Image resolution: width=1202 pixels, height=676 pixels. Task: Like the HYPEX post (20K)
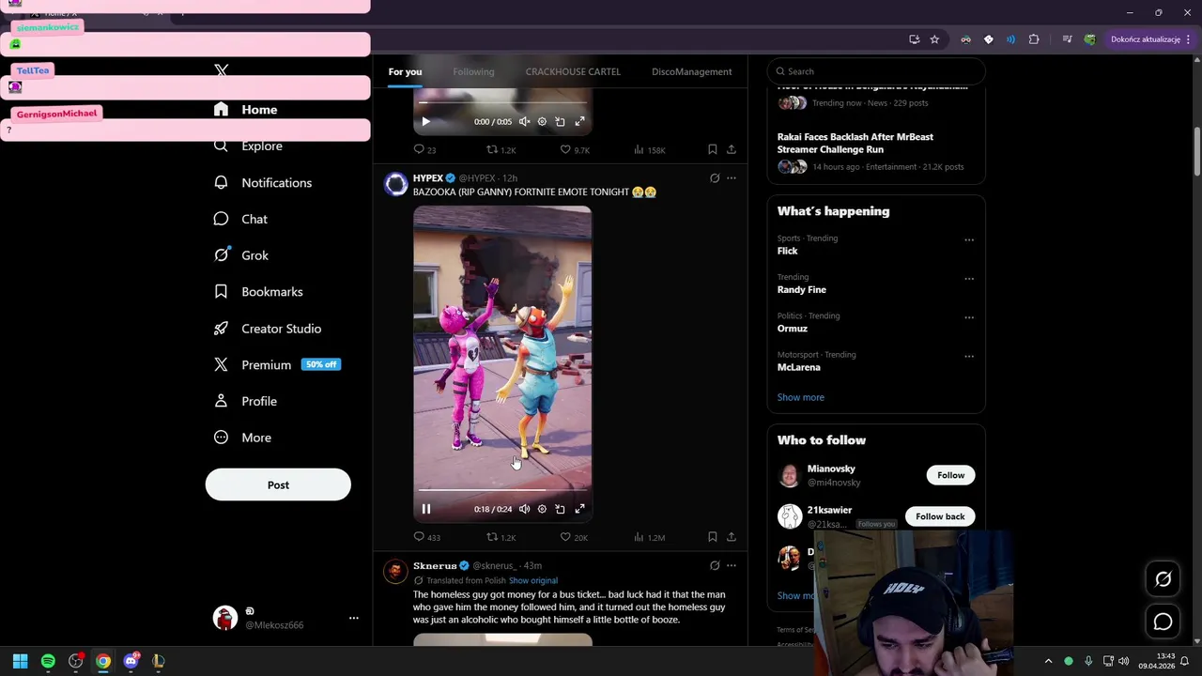click(573, 537)
